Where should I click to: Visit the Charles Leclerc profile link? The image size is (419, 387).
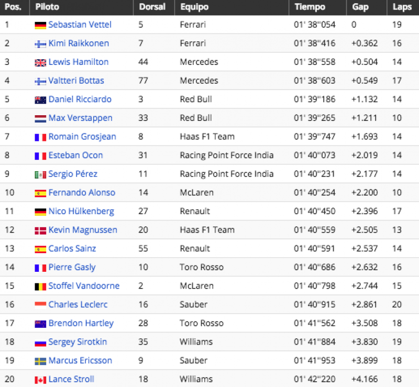(x=78, y=305)
